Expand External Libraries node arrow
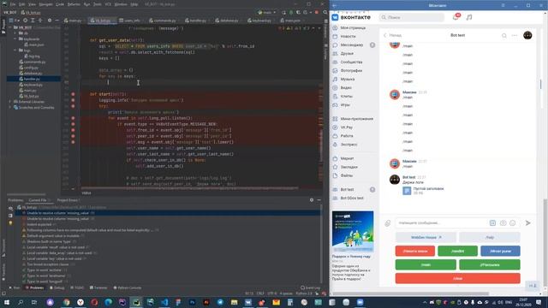This screenshot has width=548, height=308. pos(10,102)
